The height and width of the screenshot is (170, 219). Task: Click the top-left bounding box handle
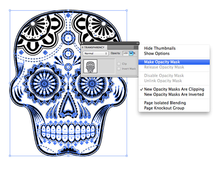click(10, 11)
